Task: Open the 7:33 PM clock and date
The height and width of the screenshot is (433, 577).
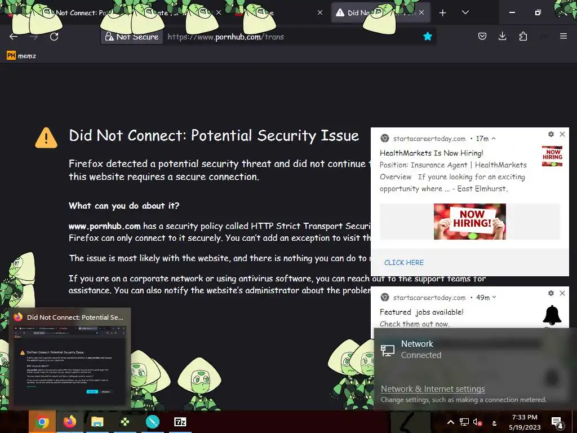Action: tap(525, 422)
